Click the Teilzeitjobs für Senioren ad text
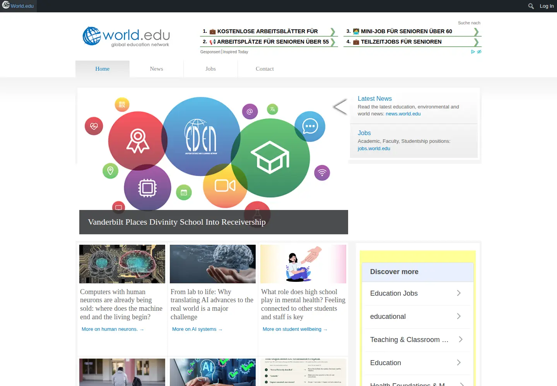557x386 pixels. [401, 42]
